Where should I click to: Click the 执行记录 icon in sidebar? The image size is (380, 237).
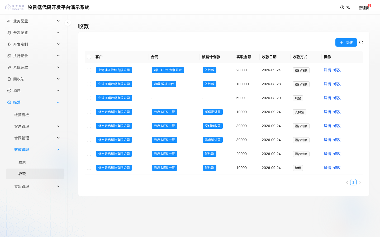(9, 56)
